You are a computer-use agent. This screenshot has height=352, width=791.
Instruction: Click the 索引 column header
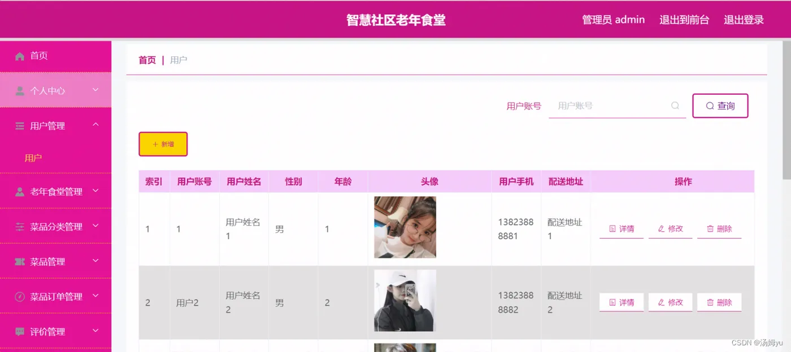point(154,182)
